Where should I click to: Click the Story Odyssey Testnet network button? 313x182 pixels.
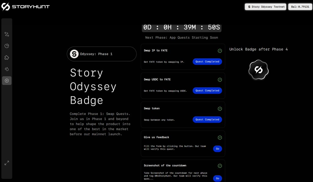tap(266, 7)
